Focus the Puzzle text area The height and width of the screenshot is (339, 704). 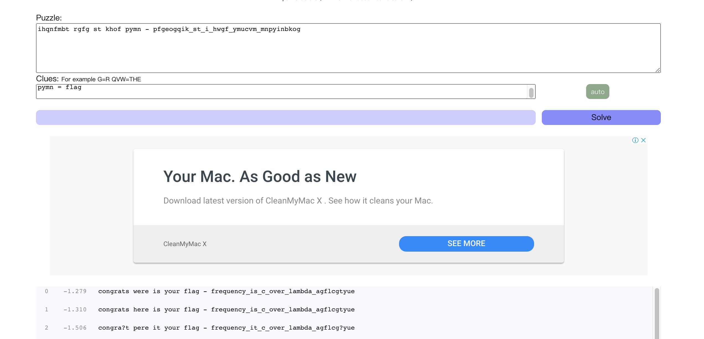(348, 48)
